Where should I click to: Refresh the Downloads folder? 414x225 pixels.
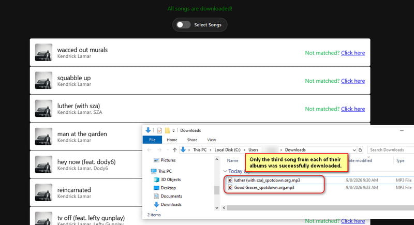click(360, 150)
